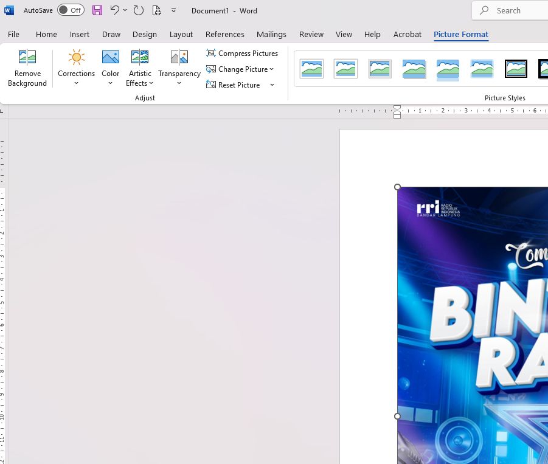Screen dimensions: 548x464
Task: Click the left-middle picture resize handle
Action: [x=397, y=416]
